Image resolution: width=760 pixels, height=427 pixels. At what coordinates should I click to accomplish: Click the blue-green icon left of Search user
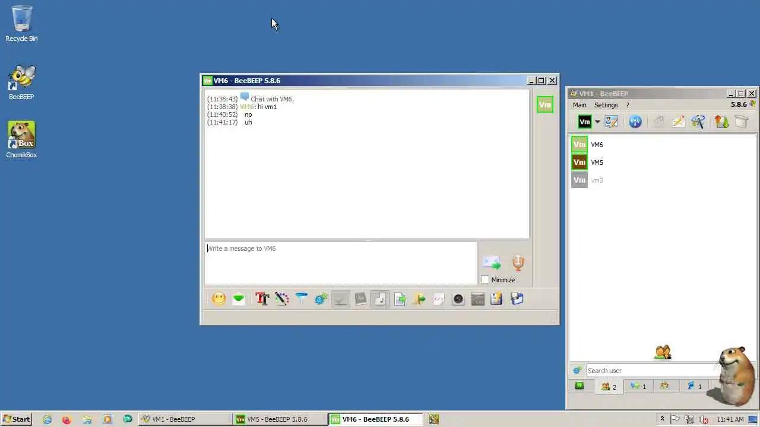coord(577,371)
